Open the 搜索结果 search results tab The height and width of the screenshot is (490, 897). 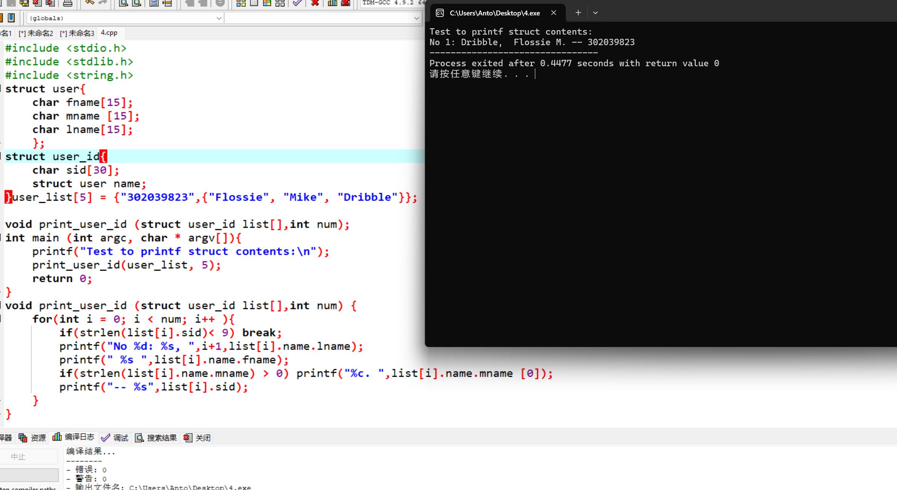[156, 438]
